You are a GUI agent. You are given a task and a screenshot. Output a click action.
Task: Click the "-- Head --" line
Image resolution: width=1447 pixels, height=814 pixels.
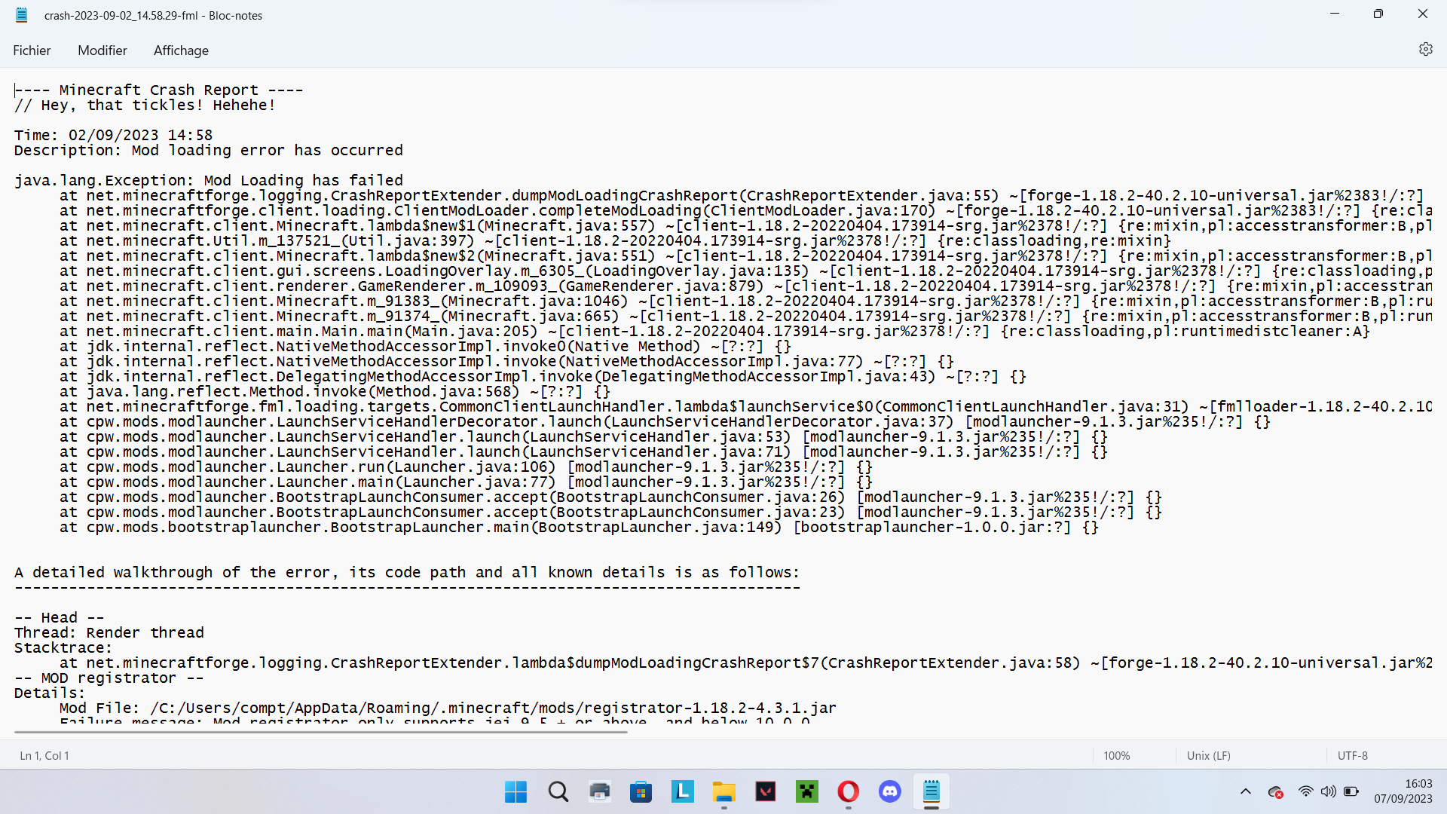[x=60, y=618]
